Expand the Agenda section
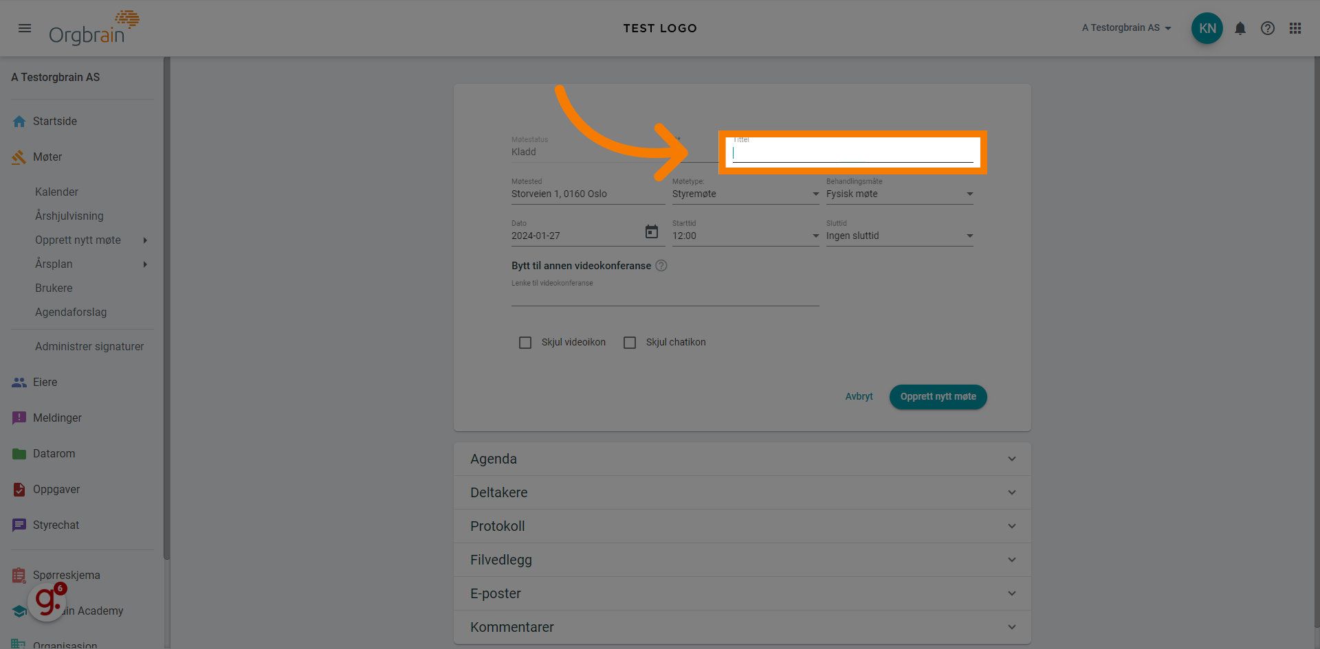Viewport: 1320px width, 649px height. pyautogui.click(x=742, y=459)
